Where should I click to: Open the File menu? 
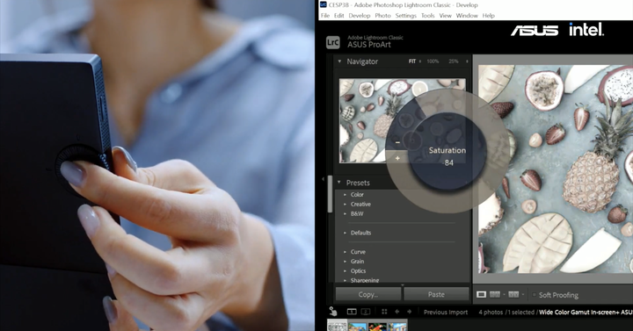coord(325,15)
